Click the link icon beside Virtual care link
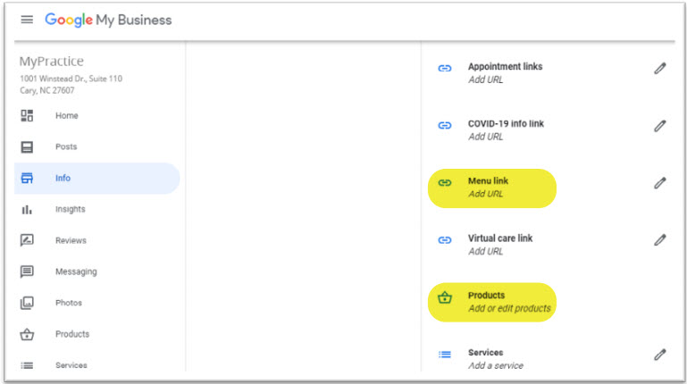 (445, 240)
